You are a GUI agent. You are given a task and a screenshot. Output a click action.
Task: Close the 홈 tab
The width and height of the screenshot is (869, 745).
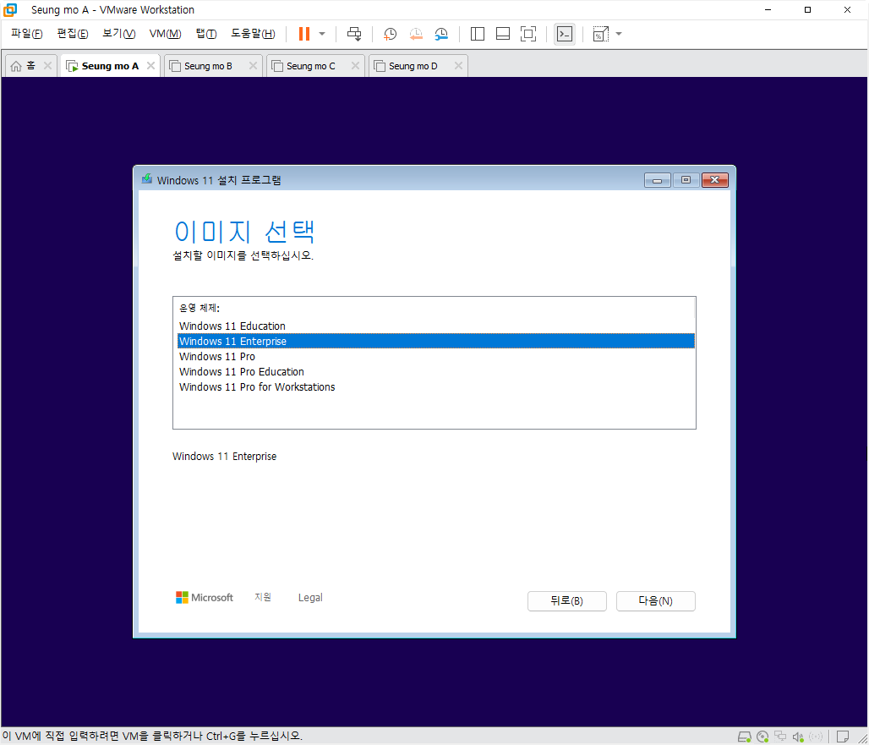click(47, 65)
